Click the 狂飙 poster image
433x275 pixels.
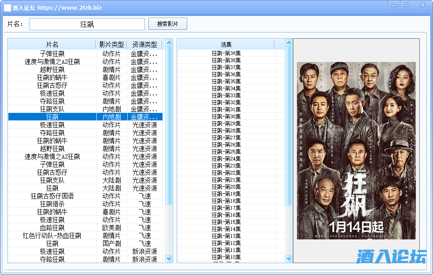coord(356,150)
